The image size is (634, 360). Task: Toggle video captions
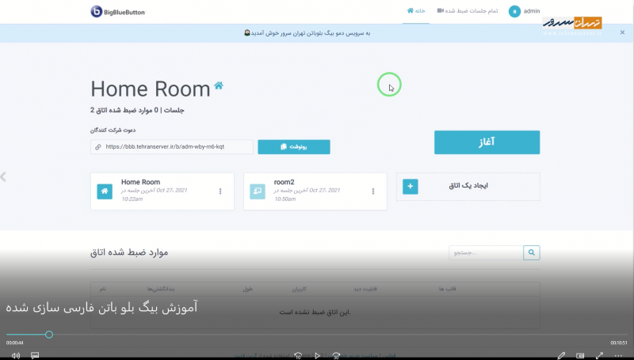tap(35, 355)
